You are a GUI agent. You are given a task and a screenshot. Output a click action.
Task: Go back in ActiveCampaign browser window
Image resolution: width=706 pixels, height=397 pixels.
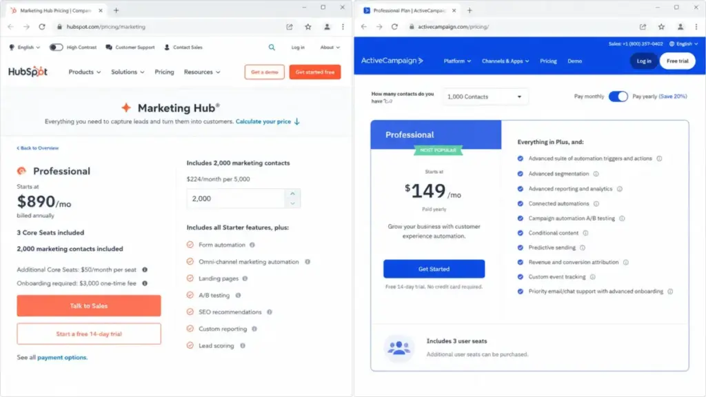(364, 27)
